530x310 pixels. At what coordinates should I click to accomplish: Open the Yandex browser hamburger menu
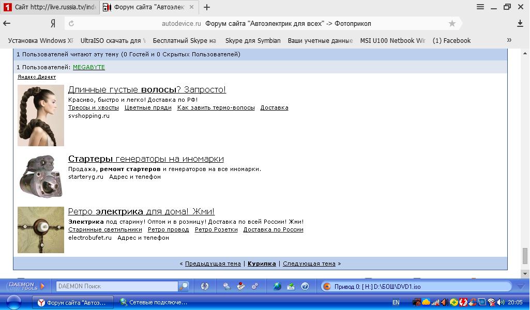[480, 7]
